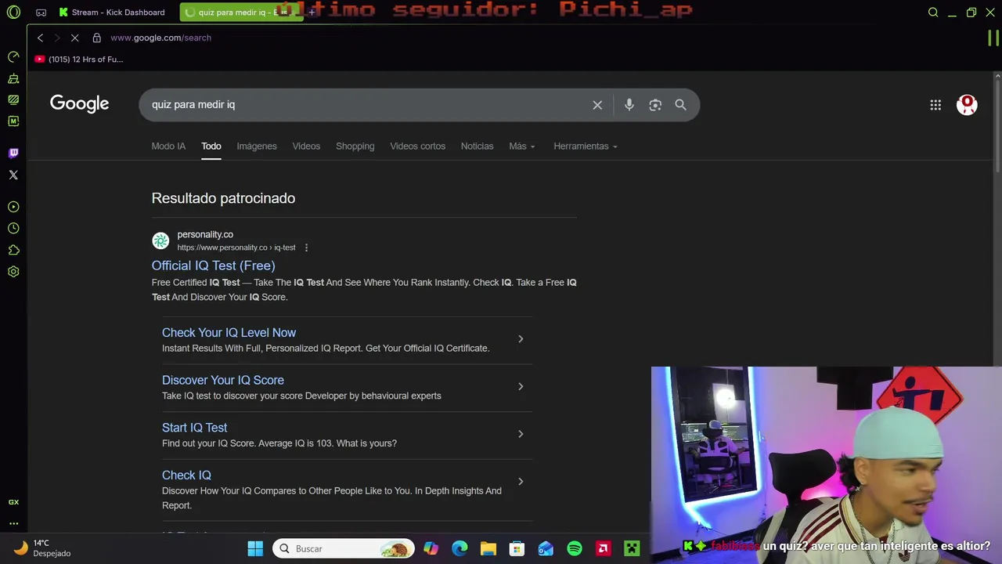
Task: Switch to Modo IA search tab
Action: coord(168,146)
